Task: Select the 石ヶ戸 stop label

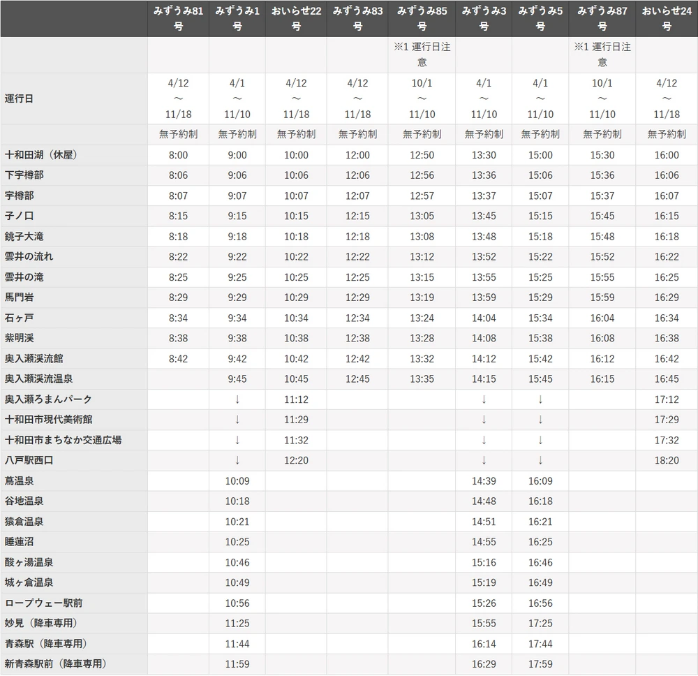Action: [19, 318]
